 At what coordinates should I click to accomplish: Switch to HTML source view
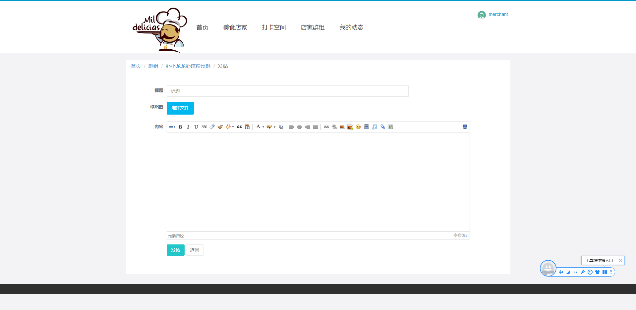(x=172, y=127)
